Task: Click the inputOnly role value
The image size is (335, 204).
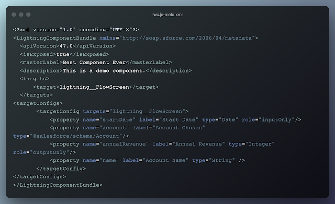Action: 276,119
